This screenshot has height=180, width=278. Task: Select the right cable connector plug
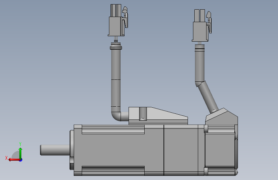(202, 26)
